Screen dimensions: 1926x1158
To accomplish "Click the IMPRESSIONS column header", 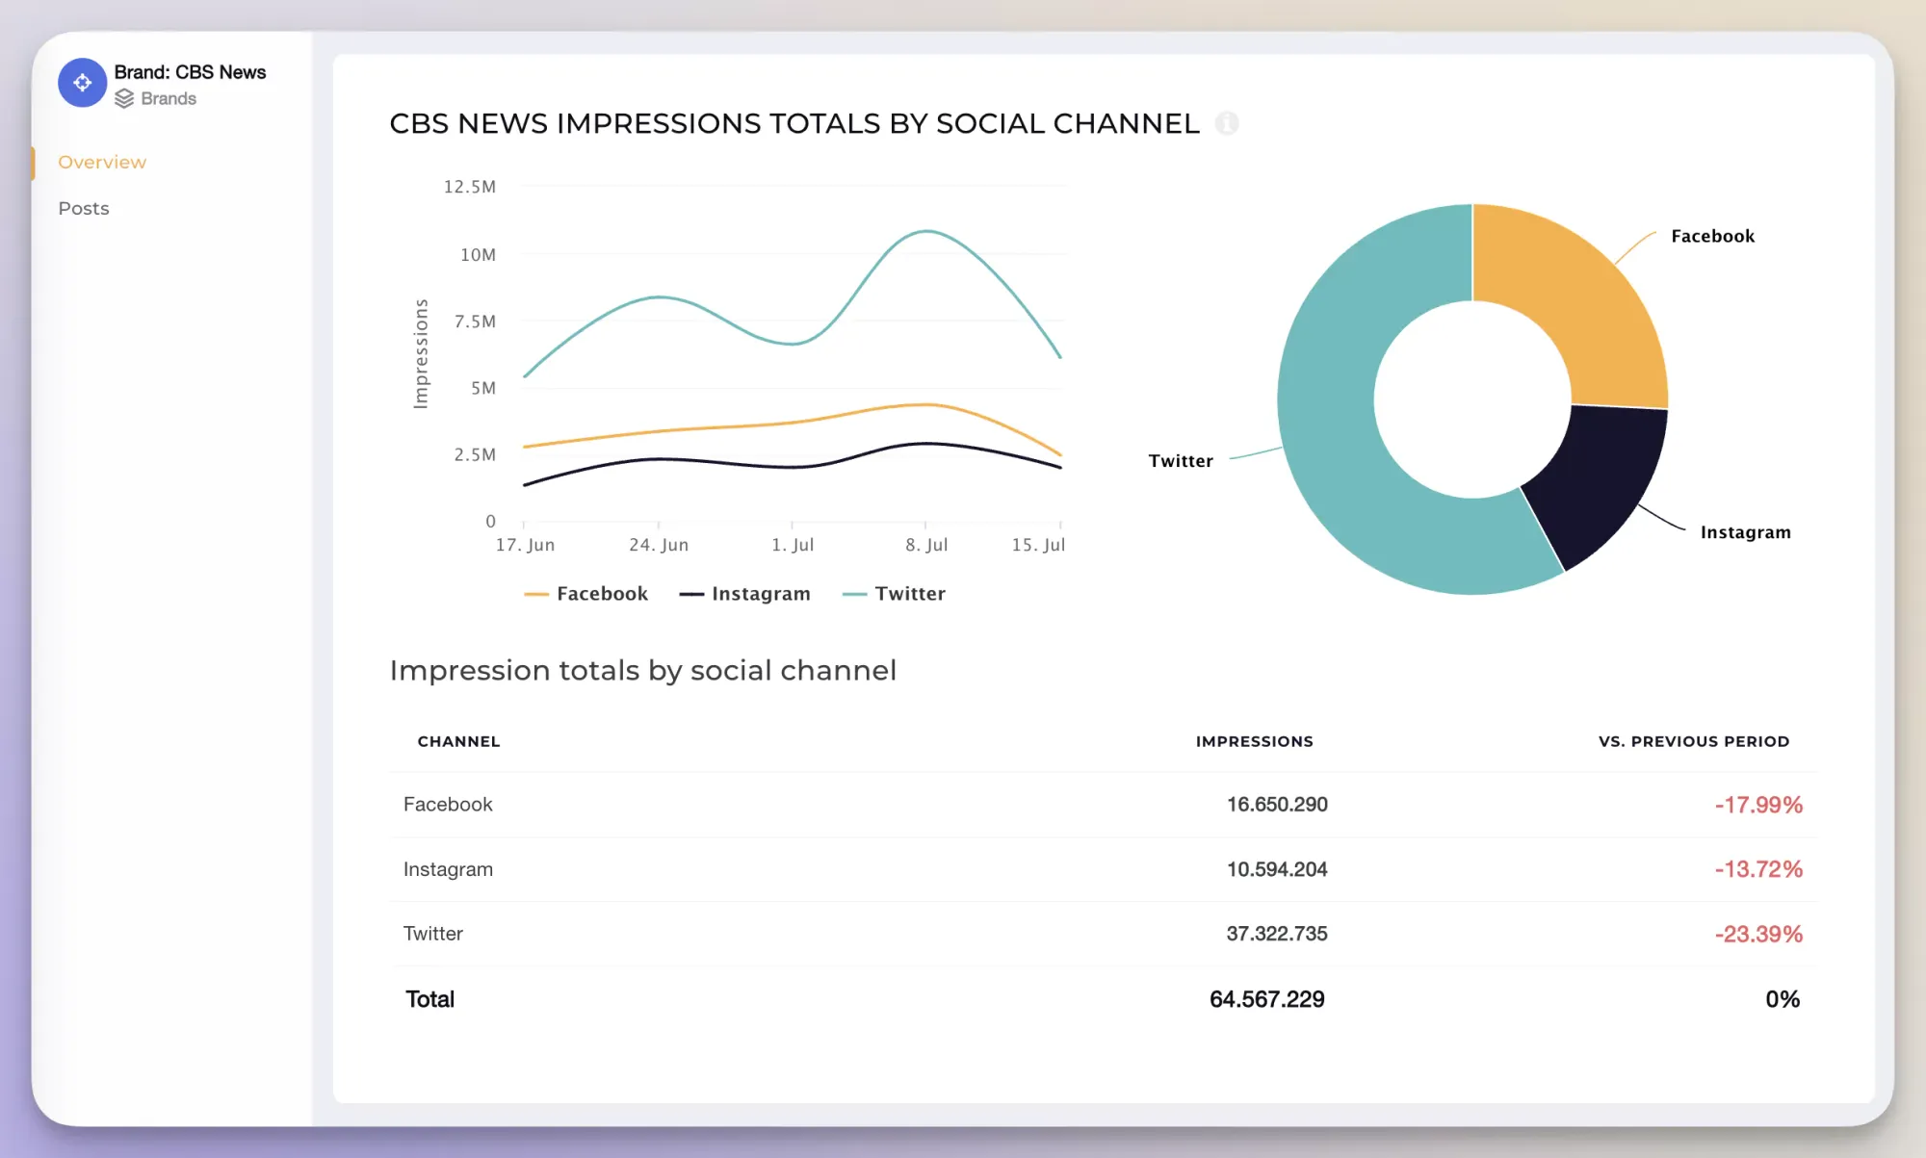I will [1254, 741].
